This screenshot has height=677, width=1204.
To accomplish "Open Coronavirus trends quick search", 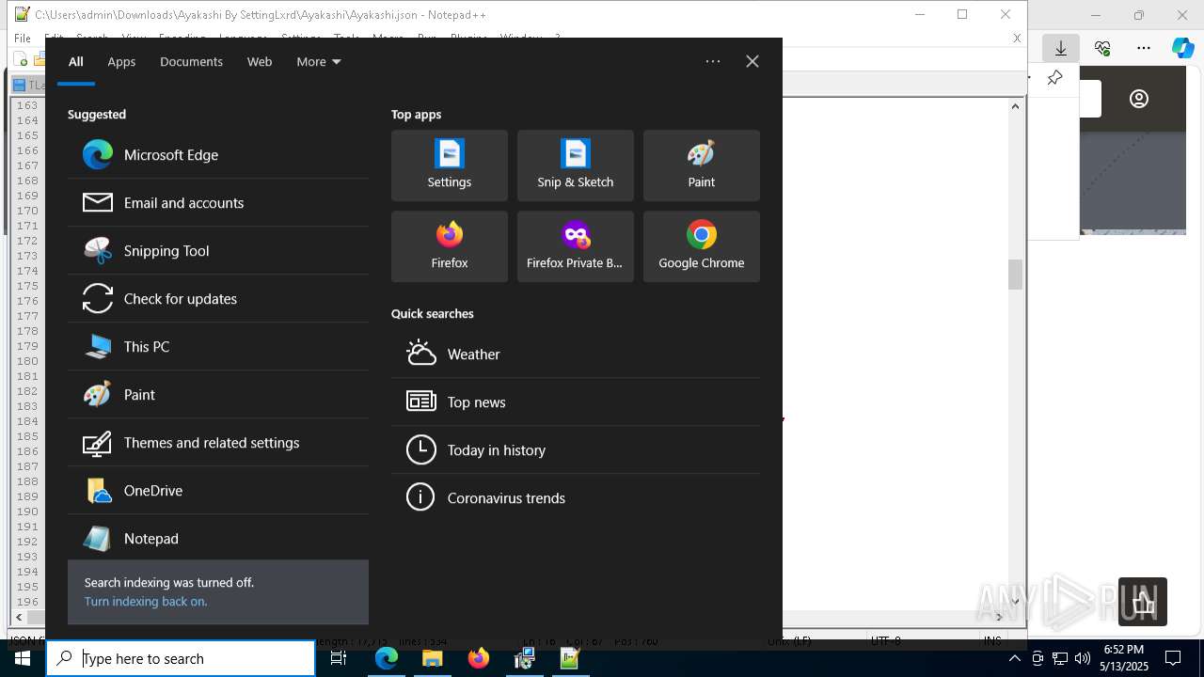I will click(x=576, y=497).
